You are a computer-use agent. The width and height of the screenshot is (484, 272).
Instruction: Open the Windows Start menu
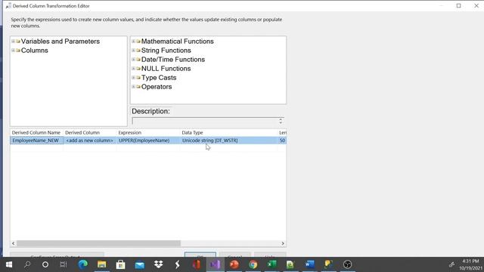(x=9, y=264)
